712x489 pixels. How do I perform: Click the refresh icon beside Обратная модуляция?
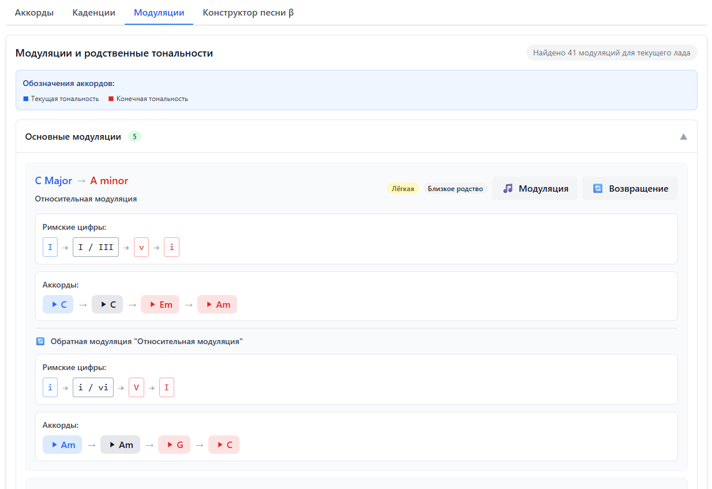40,341
